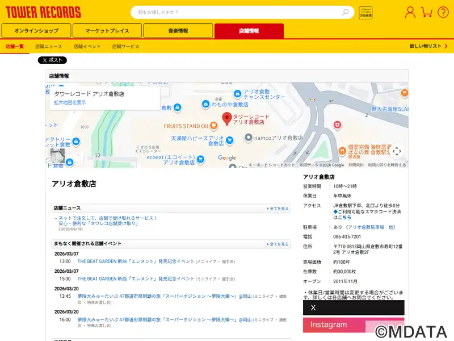Click the red Tower Records Ario Kurashiki map pin
Screen dimensions: 454x341
tap(227, 119)
